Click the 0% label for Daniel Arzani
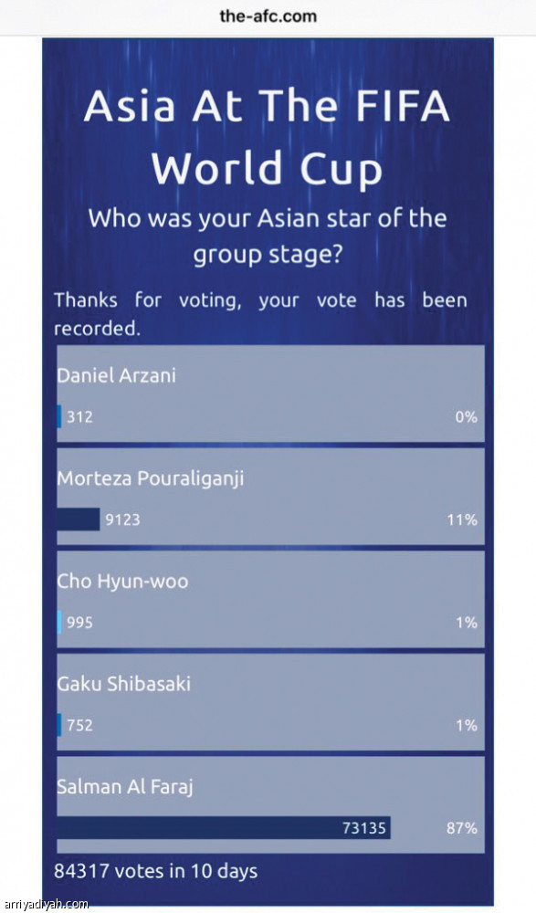 pyautogui.click(x=466, y=417)
